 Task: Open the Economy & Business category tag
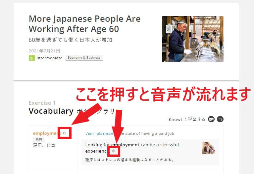(84, 58)
